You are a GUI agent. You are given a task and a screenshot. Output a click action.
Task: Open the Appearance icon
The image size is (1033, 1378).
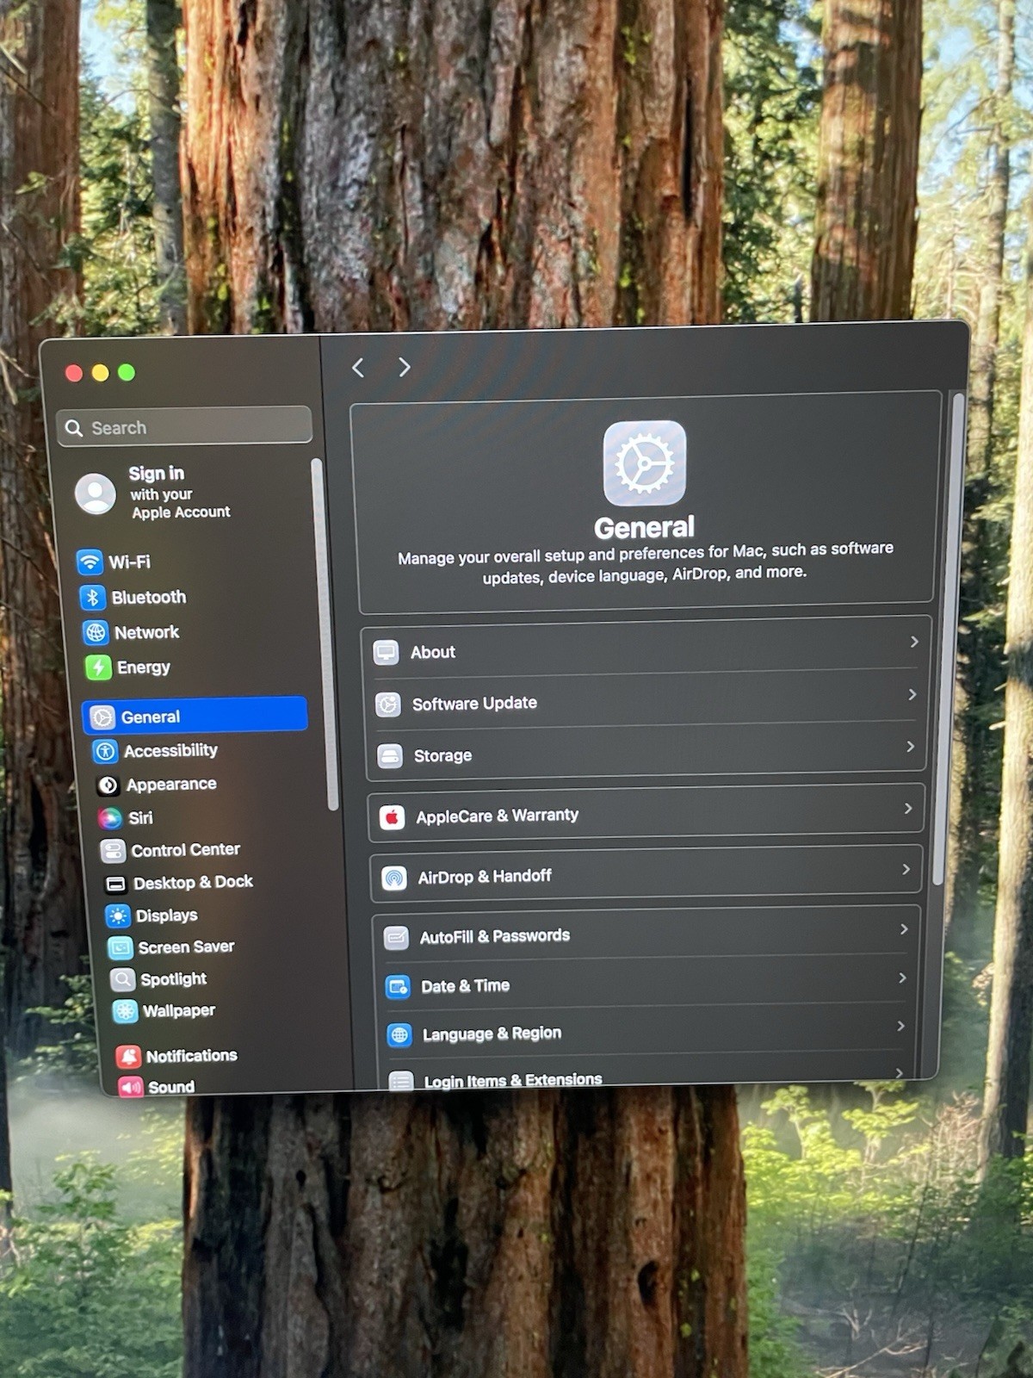click(108, 785)
